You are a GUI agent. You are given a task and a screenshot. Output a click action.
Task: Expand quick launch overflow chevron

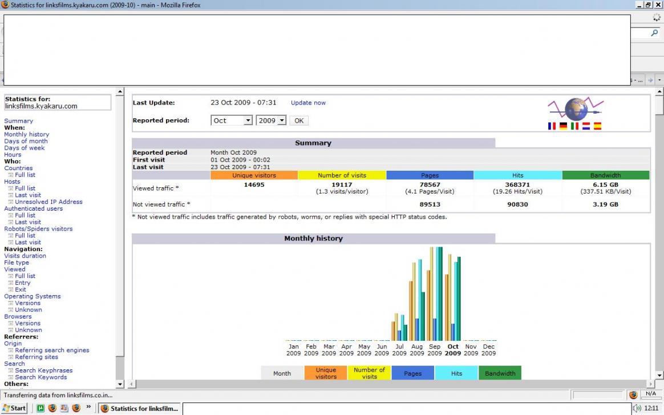[x=89, y=408]
